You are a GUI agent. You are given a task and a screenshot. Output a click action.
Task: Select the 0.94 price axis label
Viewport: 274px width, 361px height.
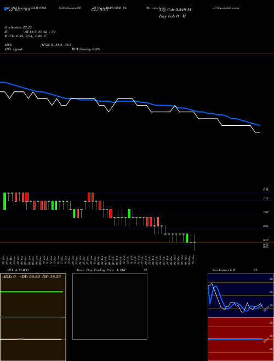coord(265,226)
